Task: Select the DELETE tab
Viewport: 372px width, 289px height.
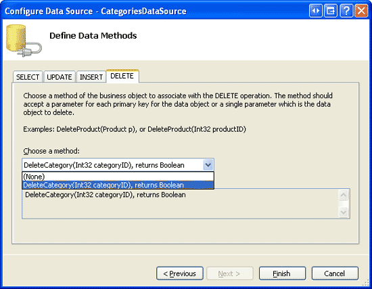Action: tap(122, 76)
